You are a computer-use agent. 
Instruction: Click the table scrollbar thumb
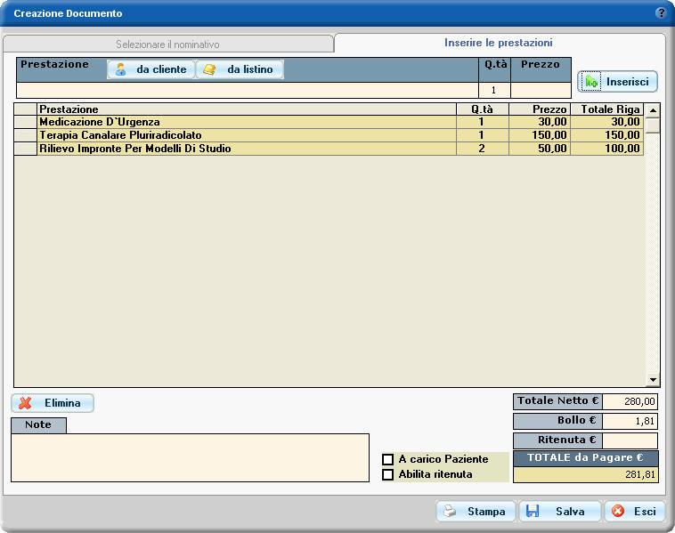[x=653, y=125]
